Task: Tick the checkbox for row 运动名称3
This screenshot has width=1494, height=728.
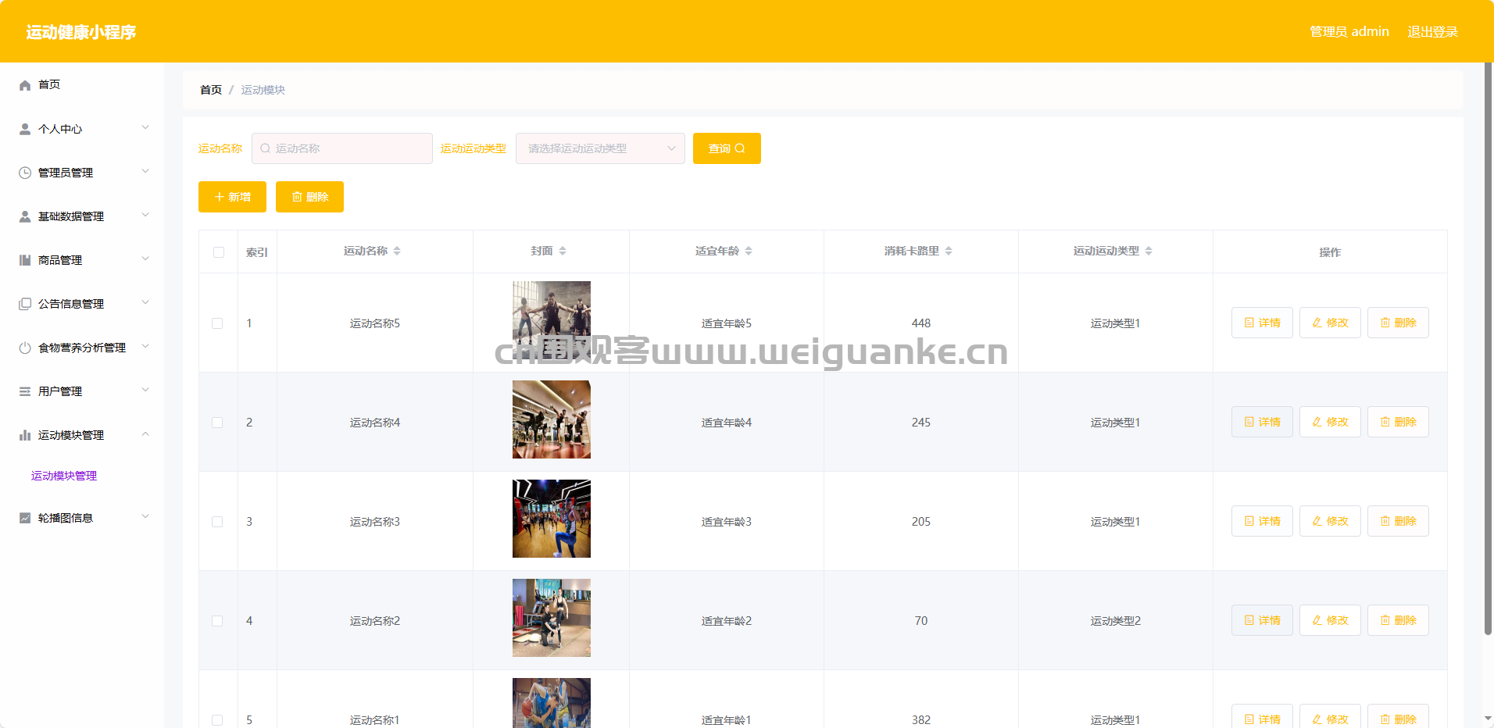Action: [217, 522]
